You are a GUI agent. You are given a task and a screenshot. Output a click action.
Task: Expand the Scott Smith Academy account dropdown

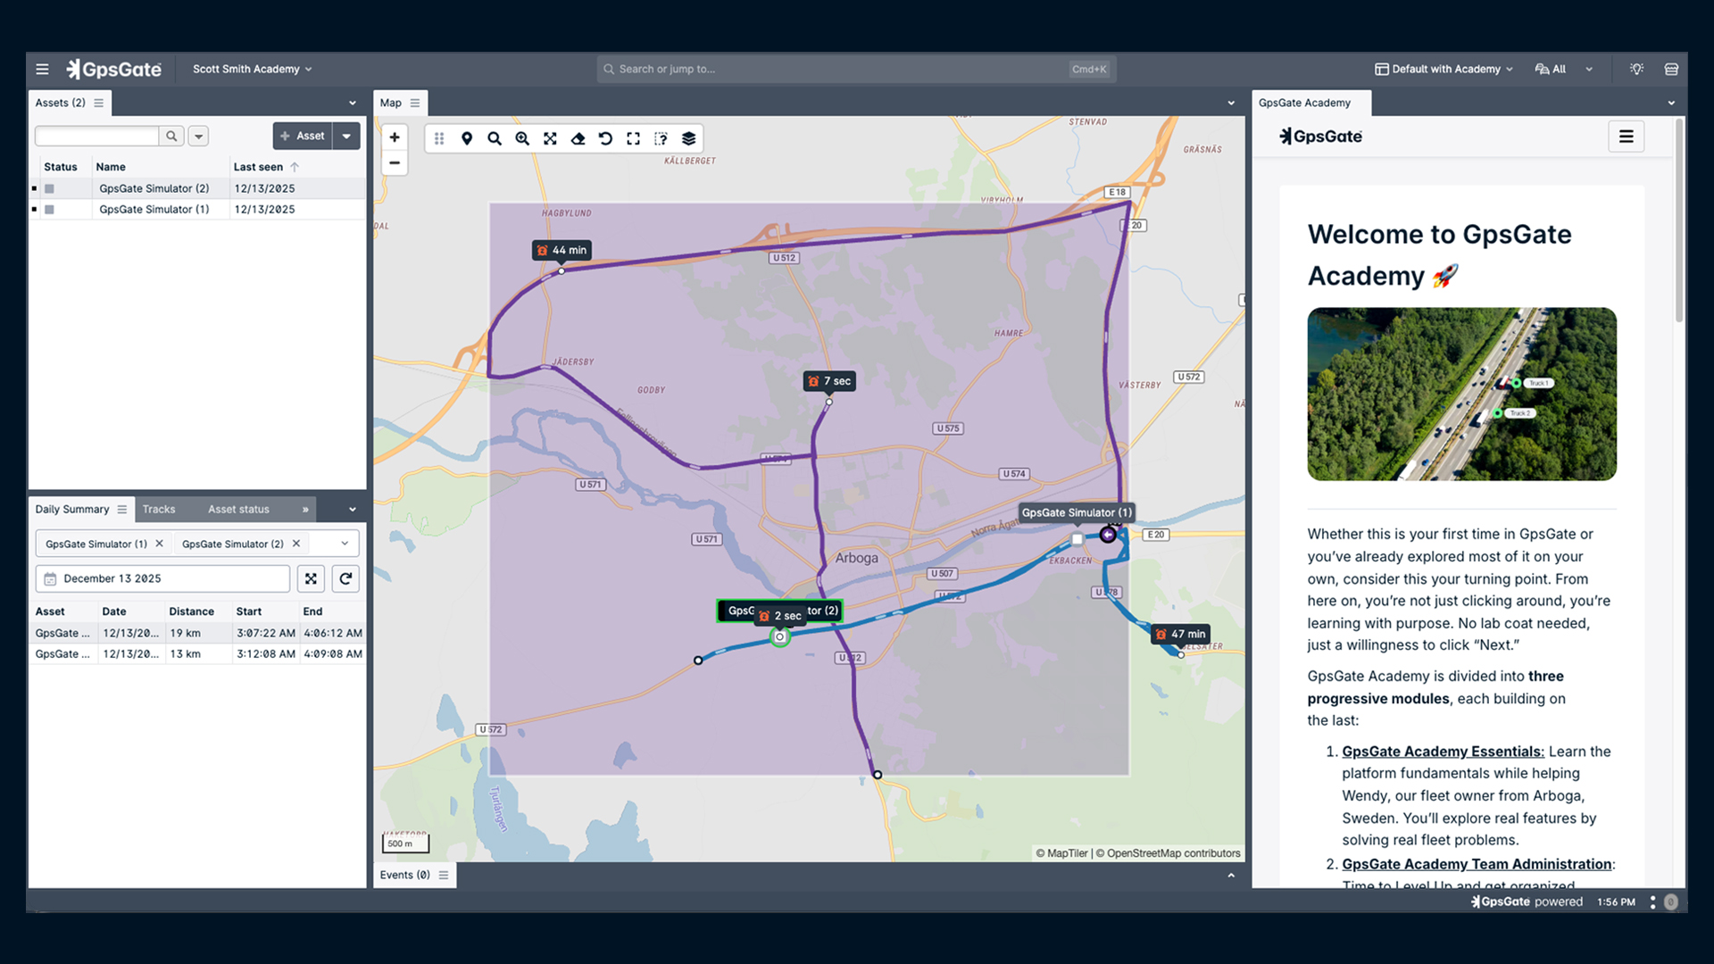[x=253, y=69]
